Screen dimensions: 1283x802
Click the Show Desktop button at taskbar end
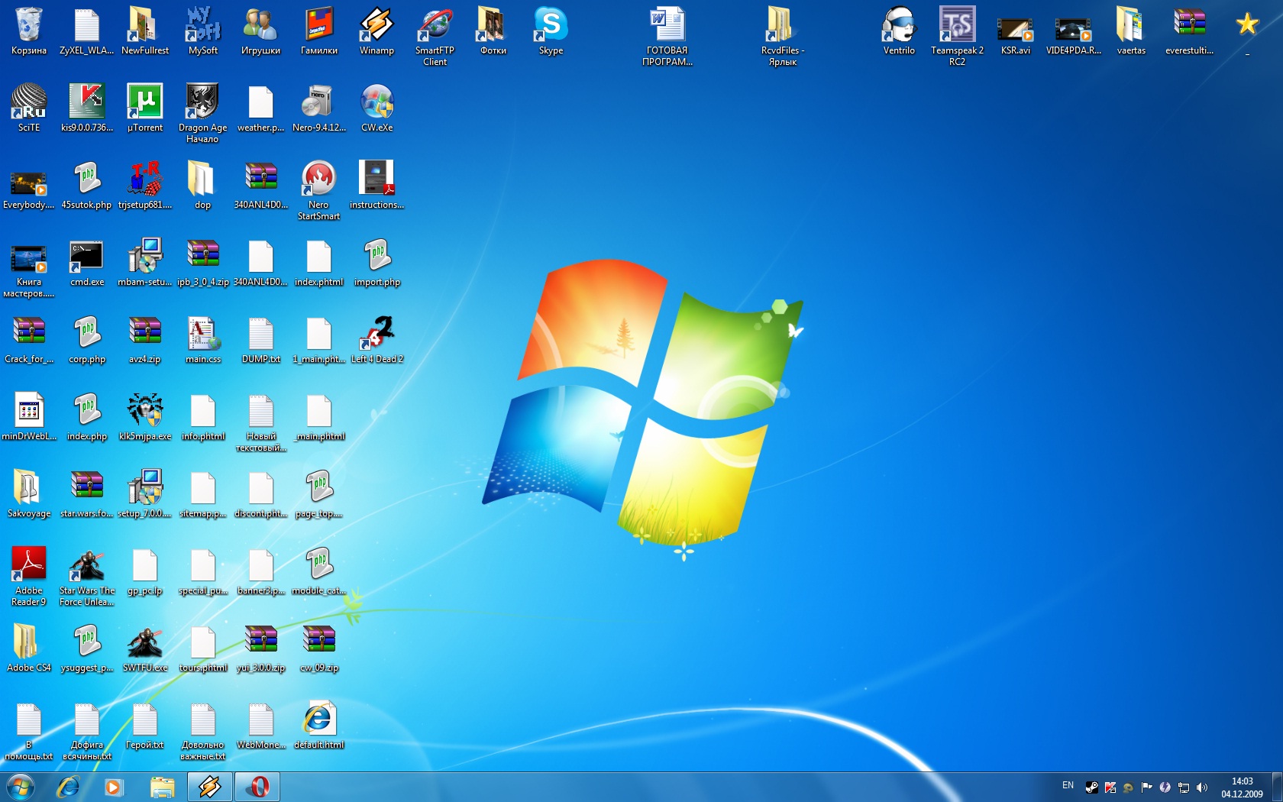pyautogui.click(x=1277, y=787)
